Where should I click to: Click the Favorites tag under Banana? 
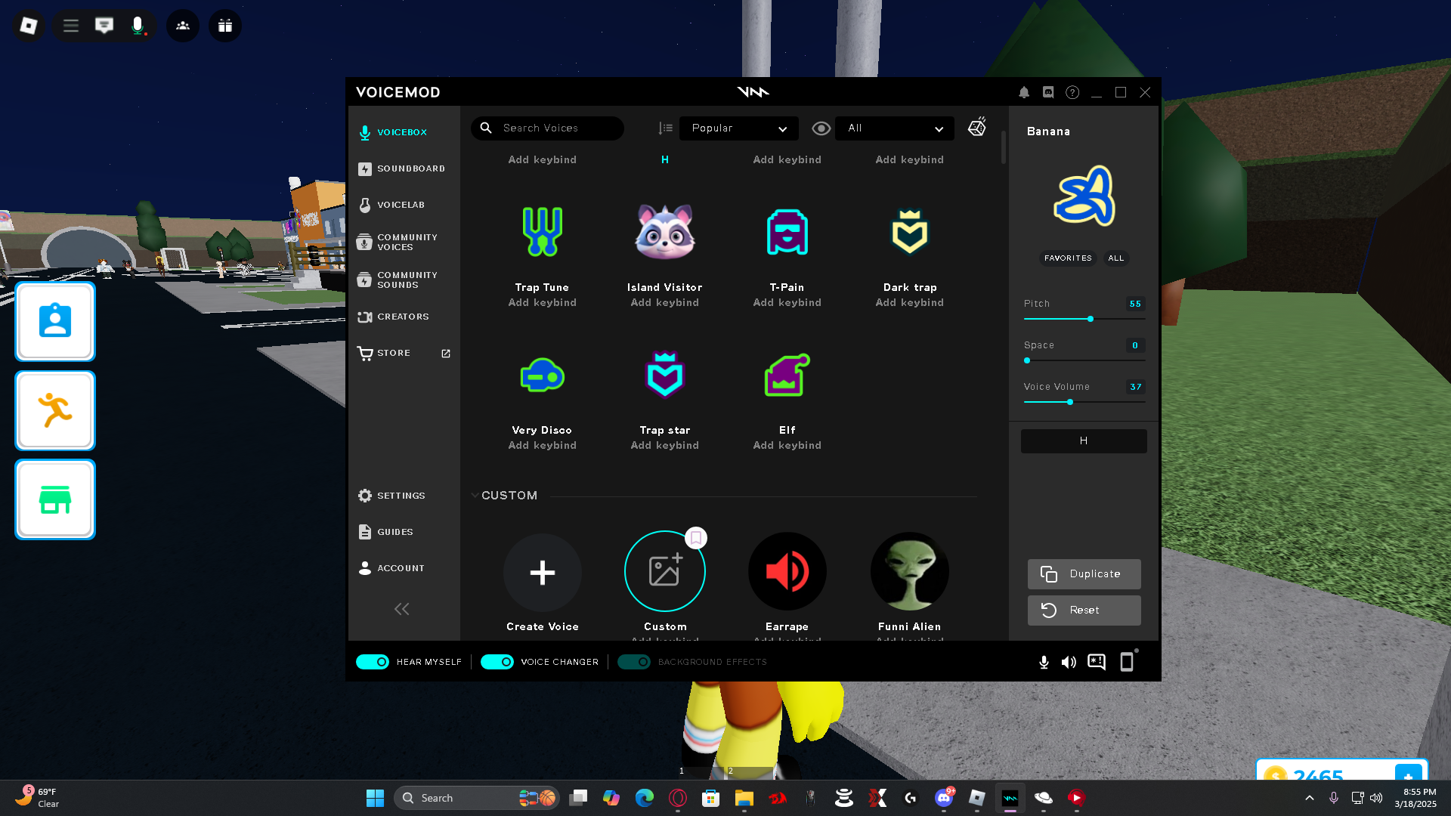click(1068, 258)
